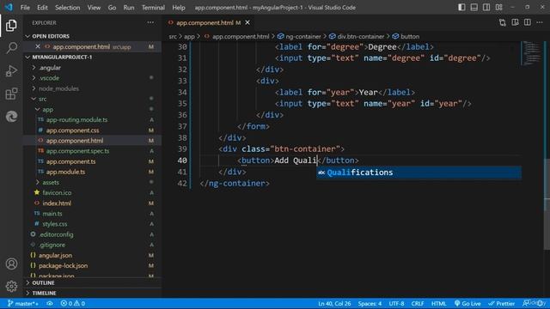Change file encoding UTF-8
550x309 pixels.
[x=396, y=303]
